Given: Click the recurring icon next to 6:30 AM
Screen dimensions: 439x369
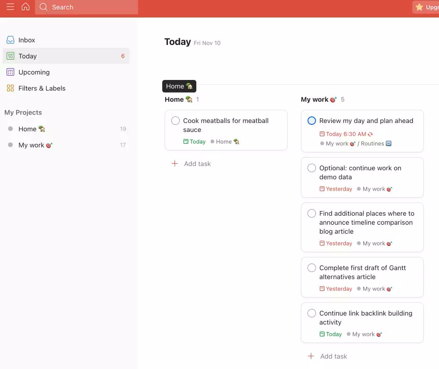Looking at the screenshot, I should [x=370, y=134].
